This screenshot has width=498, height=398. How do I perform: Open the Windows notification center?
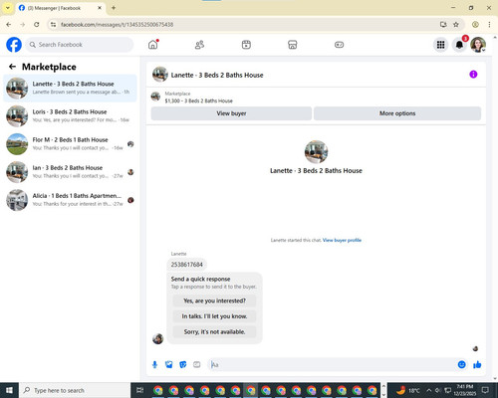tap(485, 390)
